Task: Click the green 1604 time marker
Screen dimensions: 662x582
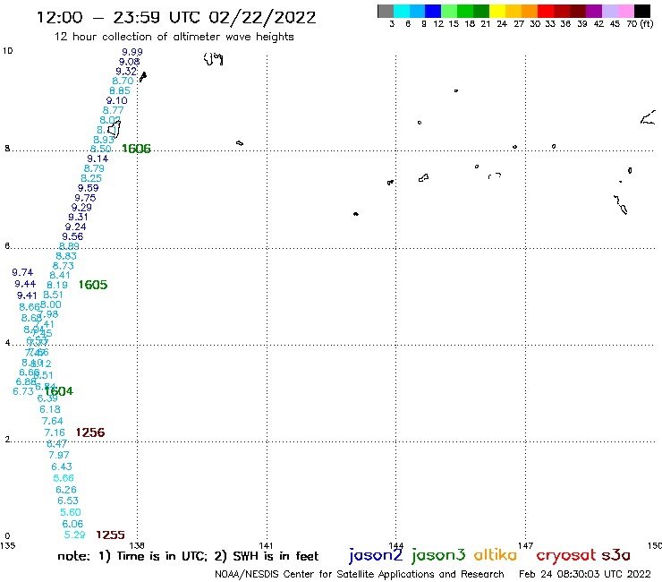Action: 59,391
